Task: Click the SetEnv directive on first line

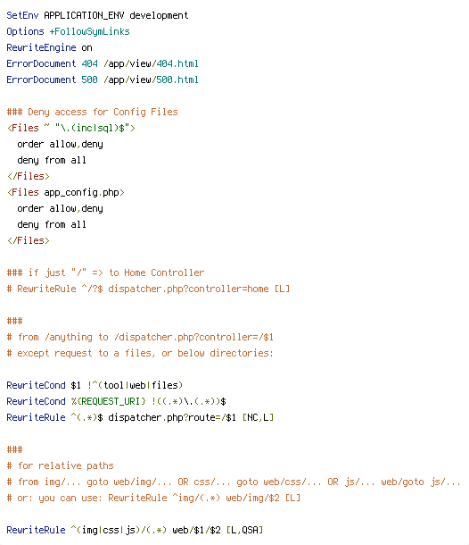Action: tap(22, 16)
